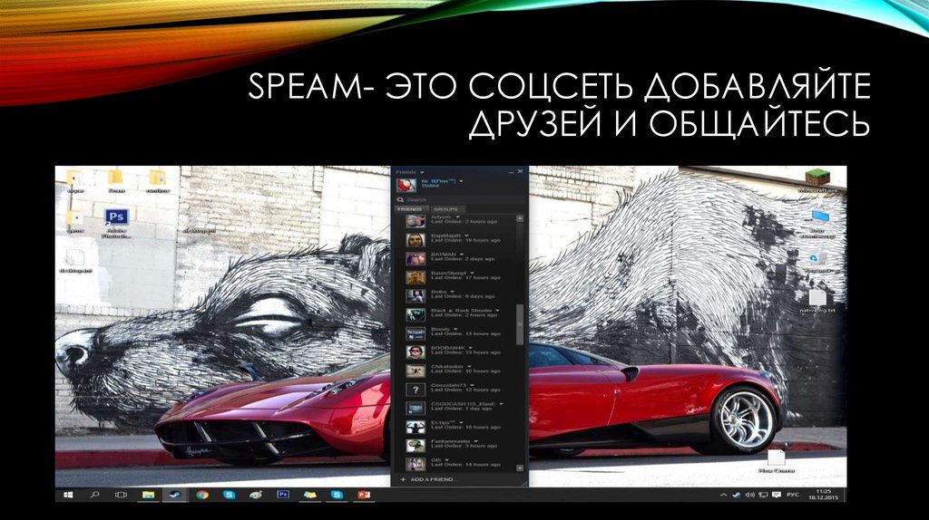The image size is (929, 520).
Task: Select the Recycle Bin desktop icon
Action: coord(817,261)
